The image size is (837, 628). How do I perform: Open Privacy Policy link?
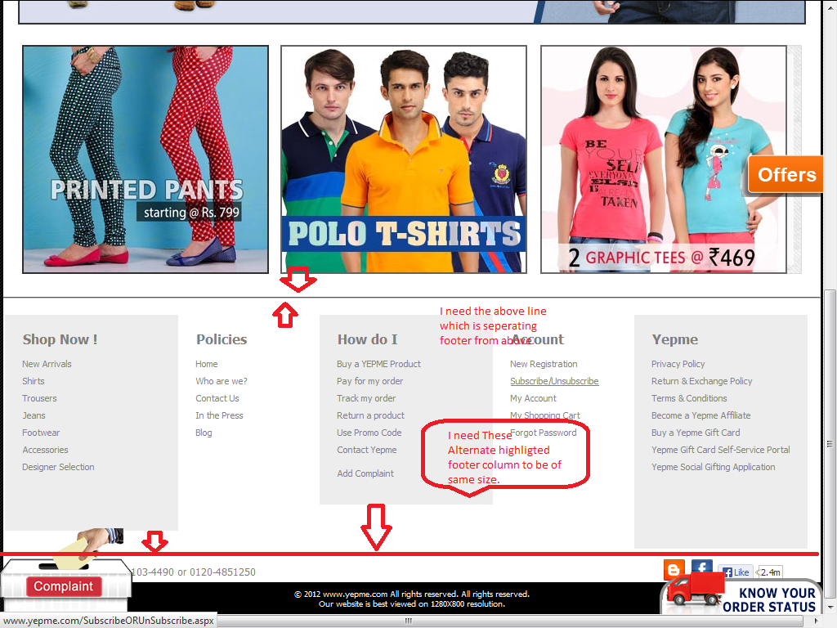tap(678, 364)
